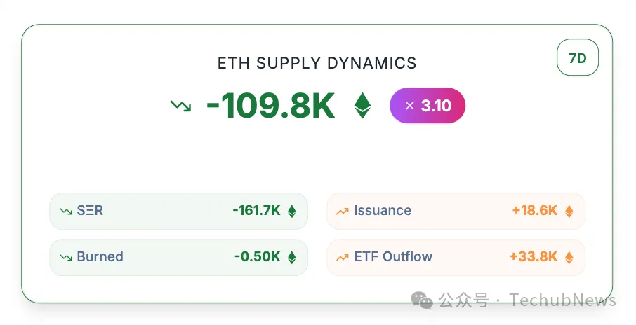Click the Ethereum icon in SER row
Image resolution: width=636 pixels, height=325 pixels.
coord(292,211)
